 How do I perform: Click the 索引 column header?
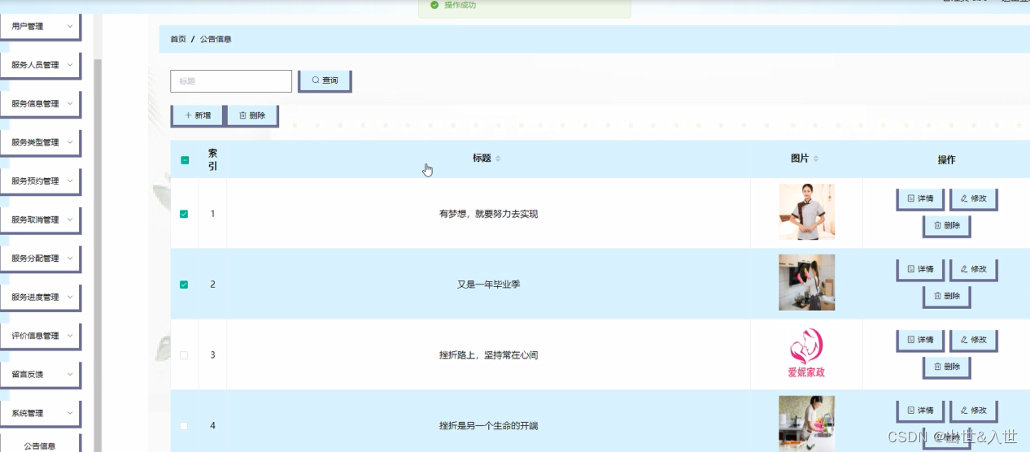tap(212, 159)
